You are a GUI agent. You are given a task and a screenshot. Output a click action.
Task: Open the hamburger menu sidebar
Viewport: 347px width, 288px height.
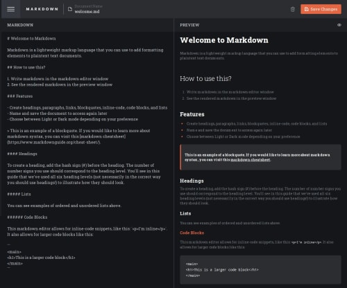pyautogui.click(x=10, y=9)
